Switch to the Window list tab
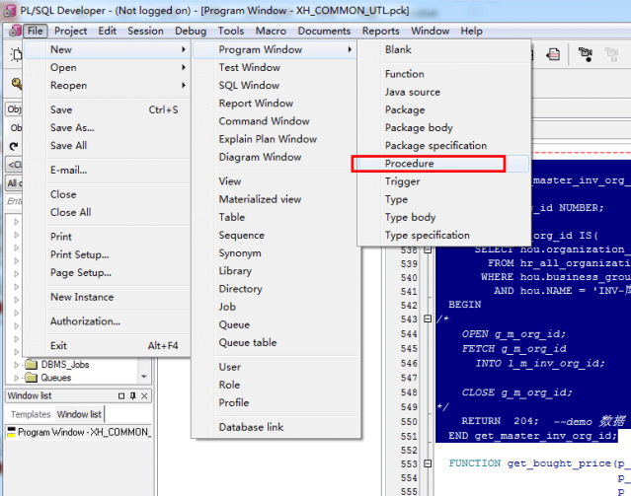The image size is (631, 496). [79, 414]
